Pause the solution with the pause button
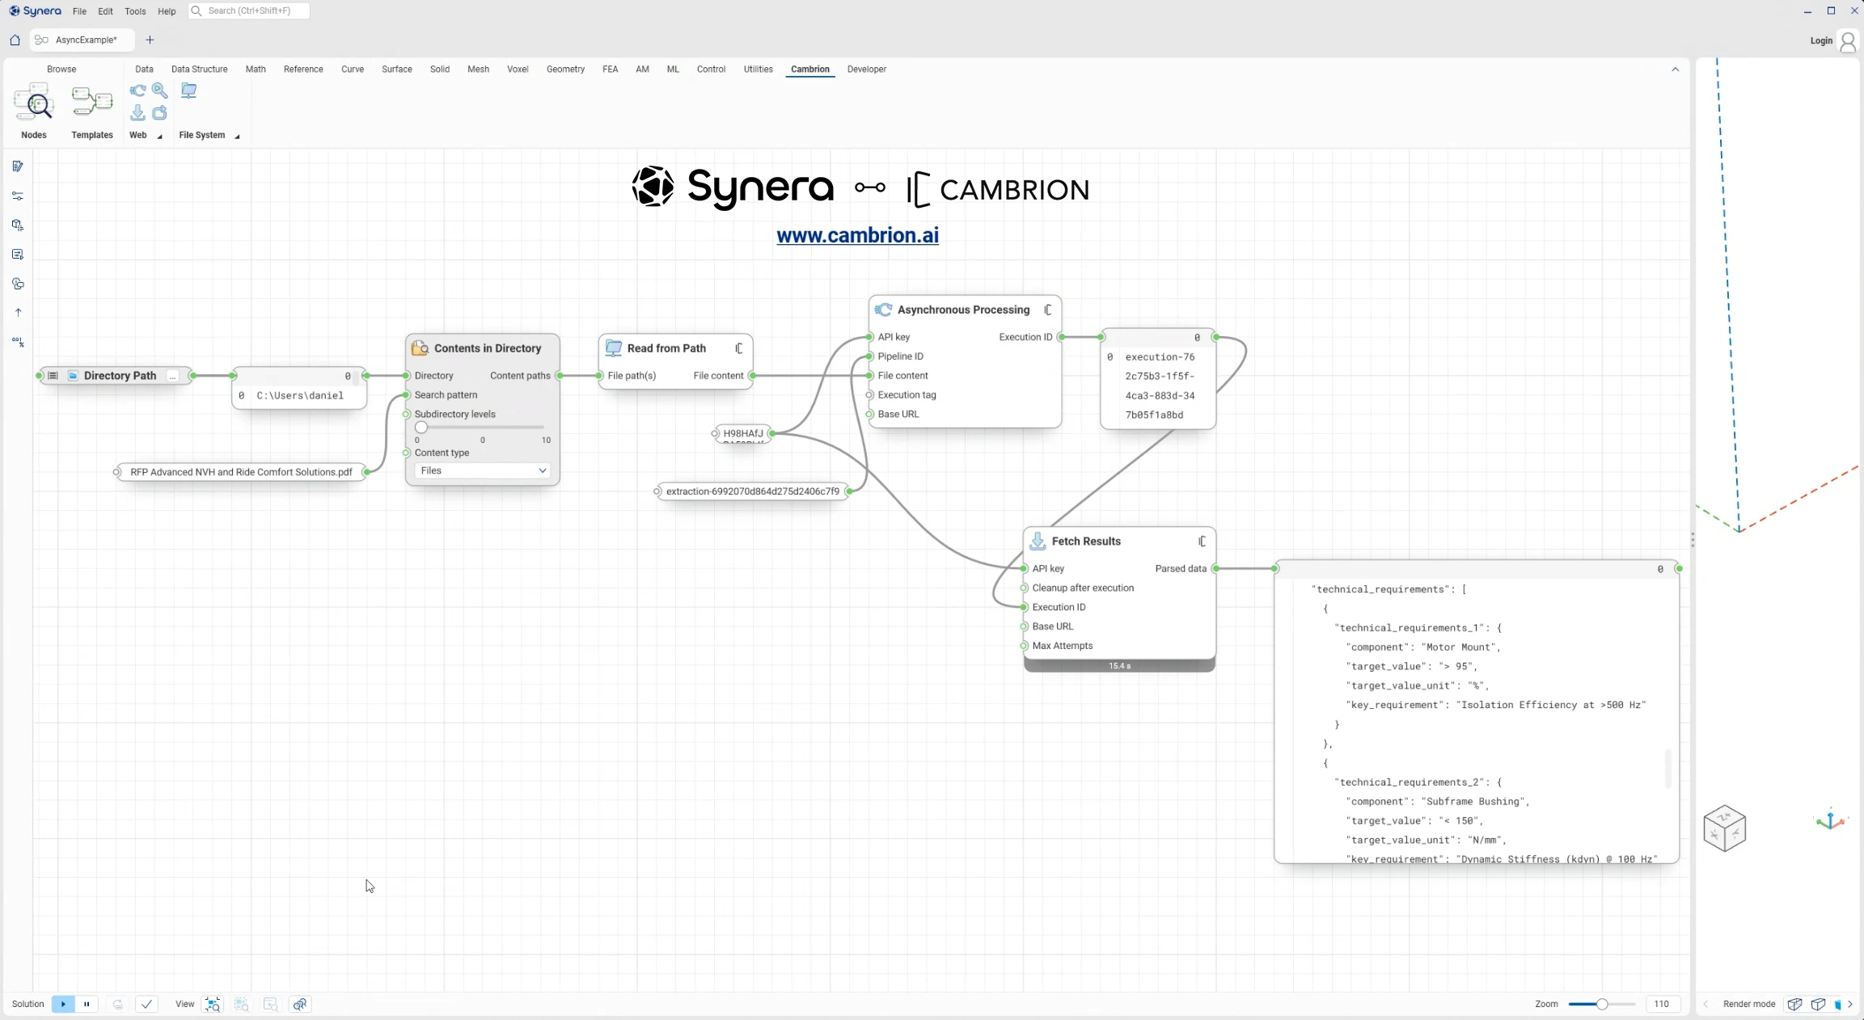The width and height of the screenshot is (1864, 1020). coord(87,1004)
